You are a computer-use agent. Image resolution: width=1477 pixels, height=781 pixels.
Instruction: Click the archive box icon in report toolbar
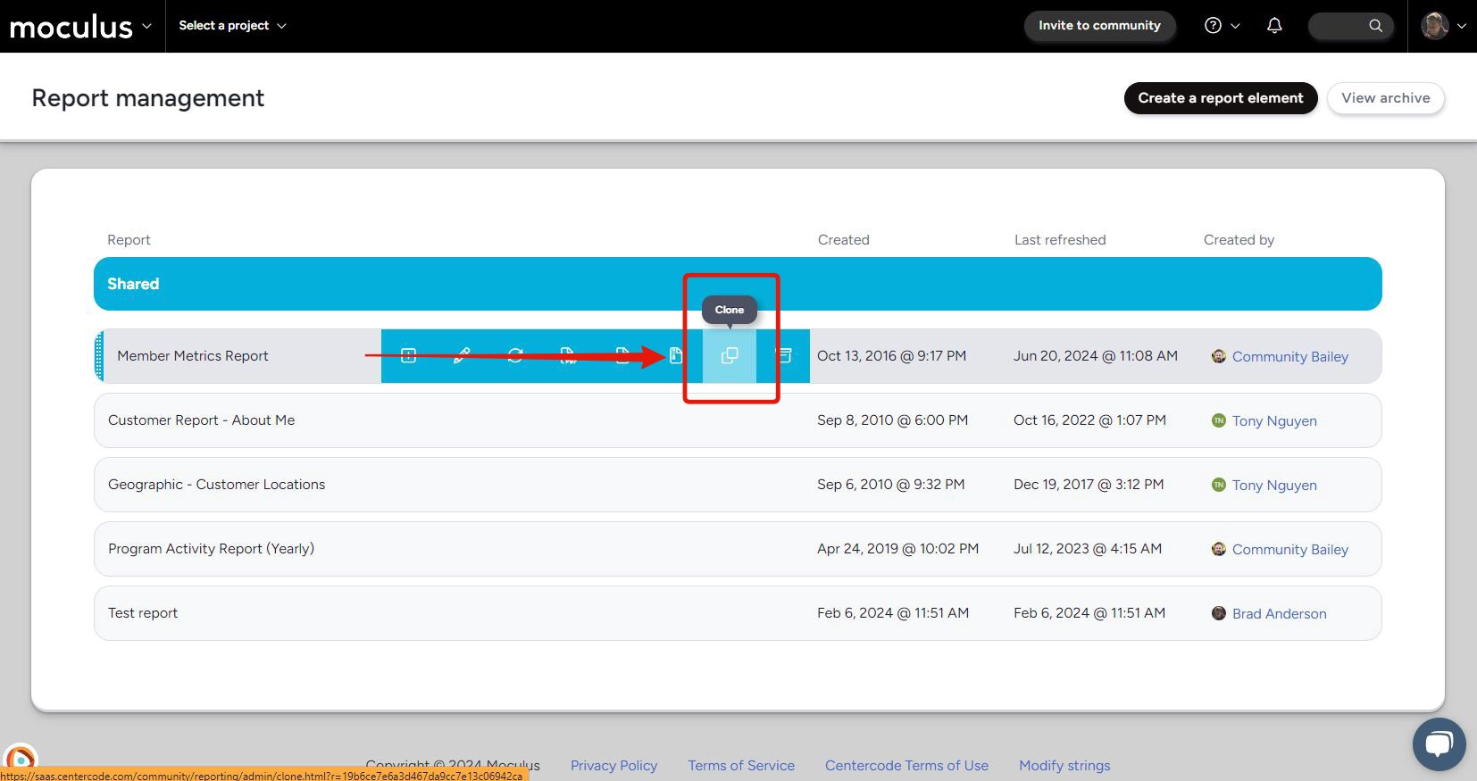click(783, 355)
